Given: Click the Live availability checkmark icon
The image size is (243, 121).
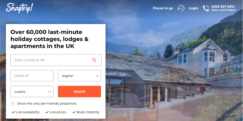Looking at the screenshot, I should point(13,112).
